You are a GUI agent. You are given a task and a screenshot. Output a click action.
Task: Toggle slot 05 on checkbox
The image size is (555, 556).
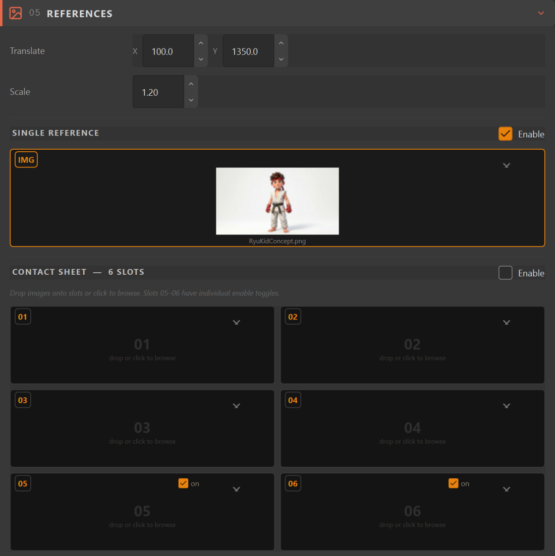coord(183,483)
